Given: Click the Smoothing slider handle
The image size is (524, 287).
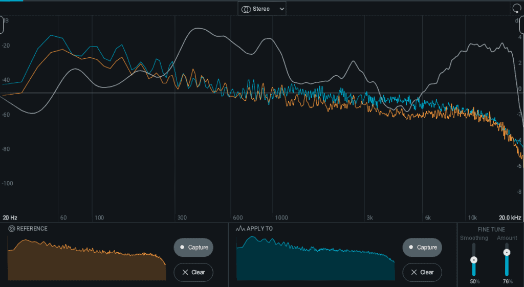Looking at the screenshot, I should pos(474,259).
